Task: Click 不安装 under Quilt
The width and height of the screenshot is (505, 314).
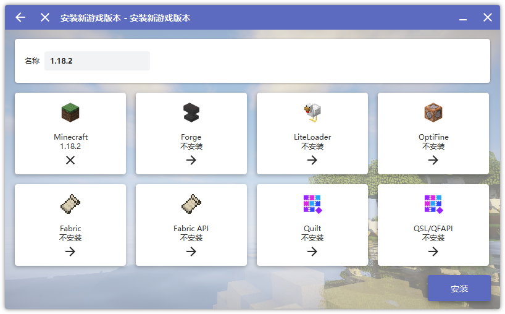Action: point(312,238)
